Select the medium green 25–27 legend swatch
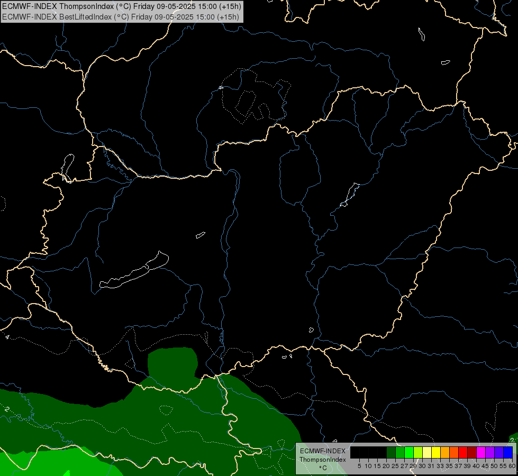518x476 pixels. click(399, 452)
